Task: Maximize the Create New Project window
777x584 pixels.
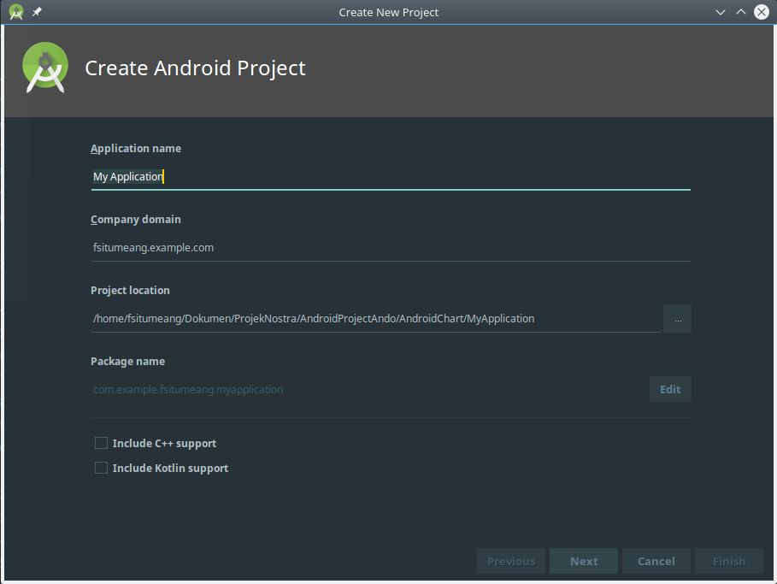Action: pos(740,12)
